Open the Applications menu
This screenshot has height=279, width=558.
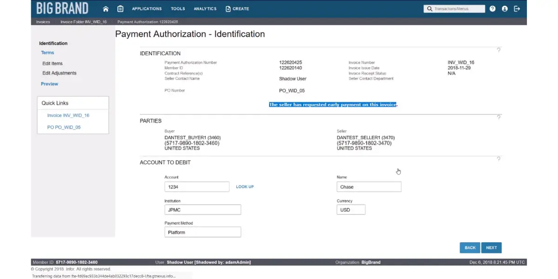click(x=147, y=9)
